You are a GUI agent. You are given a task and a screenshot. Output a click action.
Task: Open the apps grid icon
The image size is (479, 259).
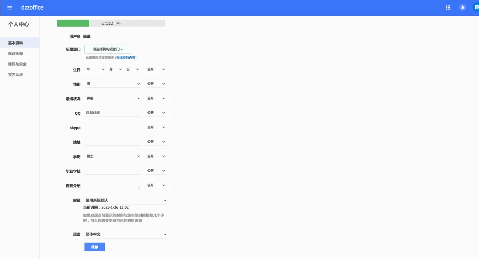(448, 8)
